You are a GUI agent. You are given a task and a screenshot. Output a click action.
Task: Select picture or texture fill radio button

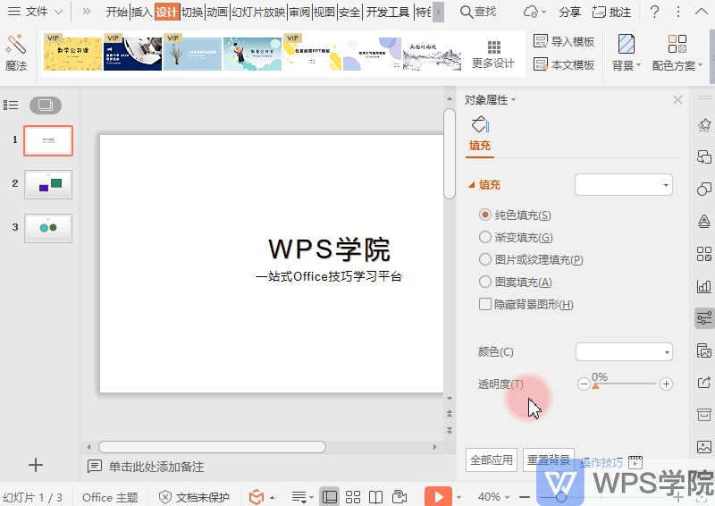tap(484, 259)
